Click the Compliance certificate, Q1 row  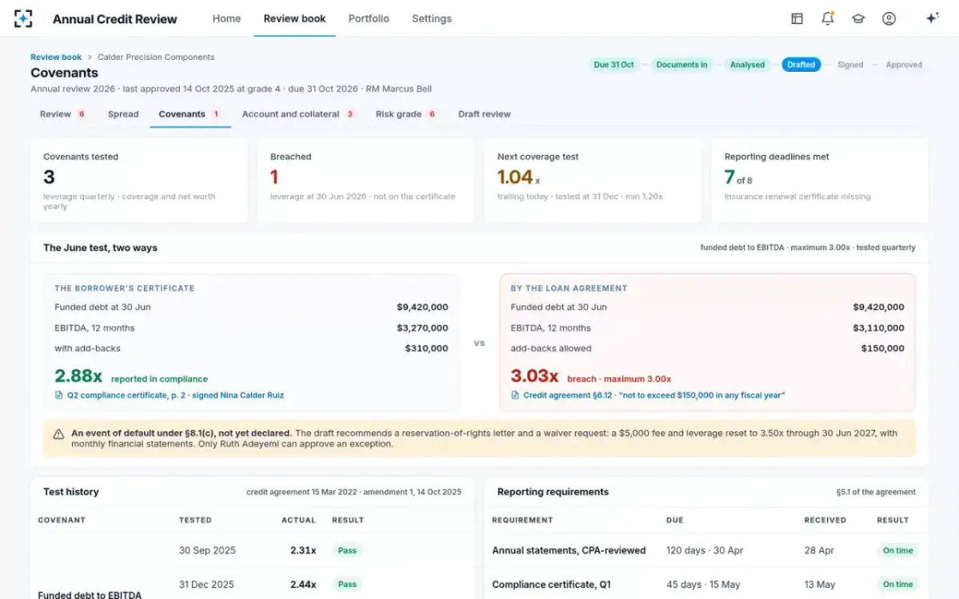click(706, 585)
